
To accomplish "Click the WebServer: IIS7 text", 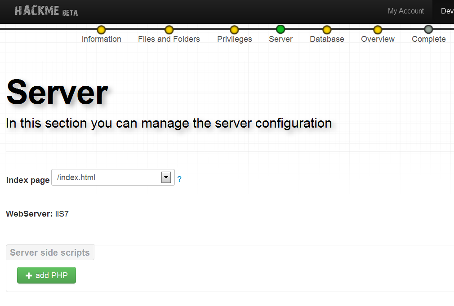I will 37,213.
